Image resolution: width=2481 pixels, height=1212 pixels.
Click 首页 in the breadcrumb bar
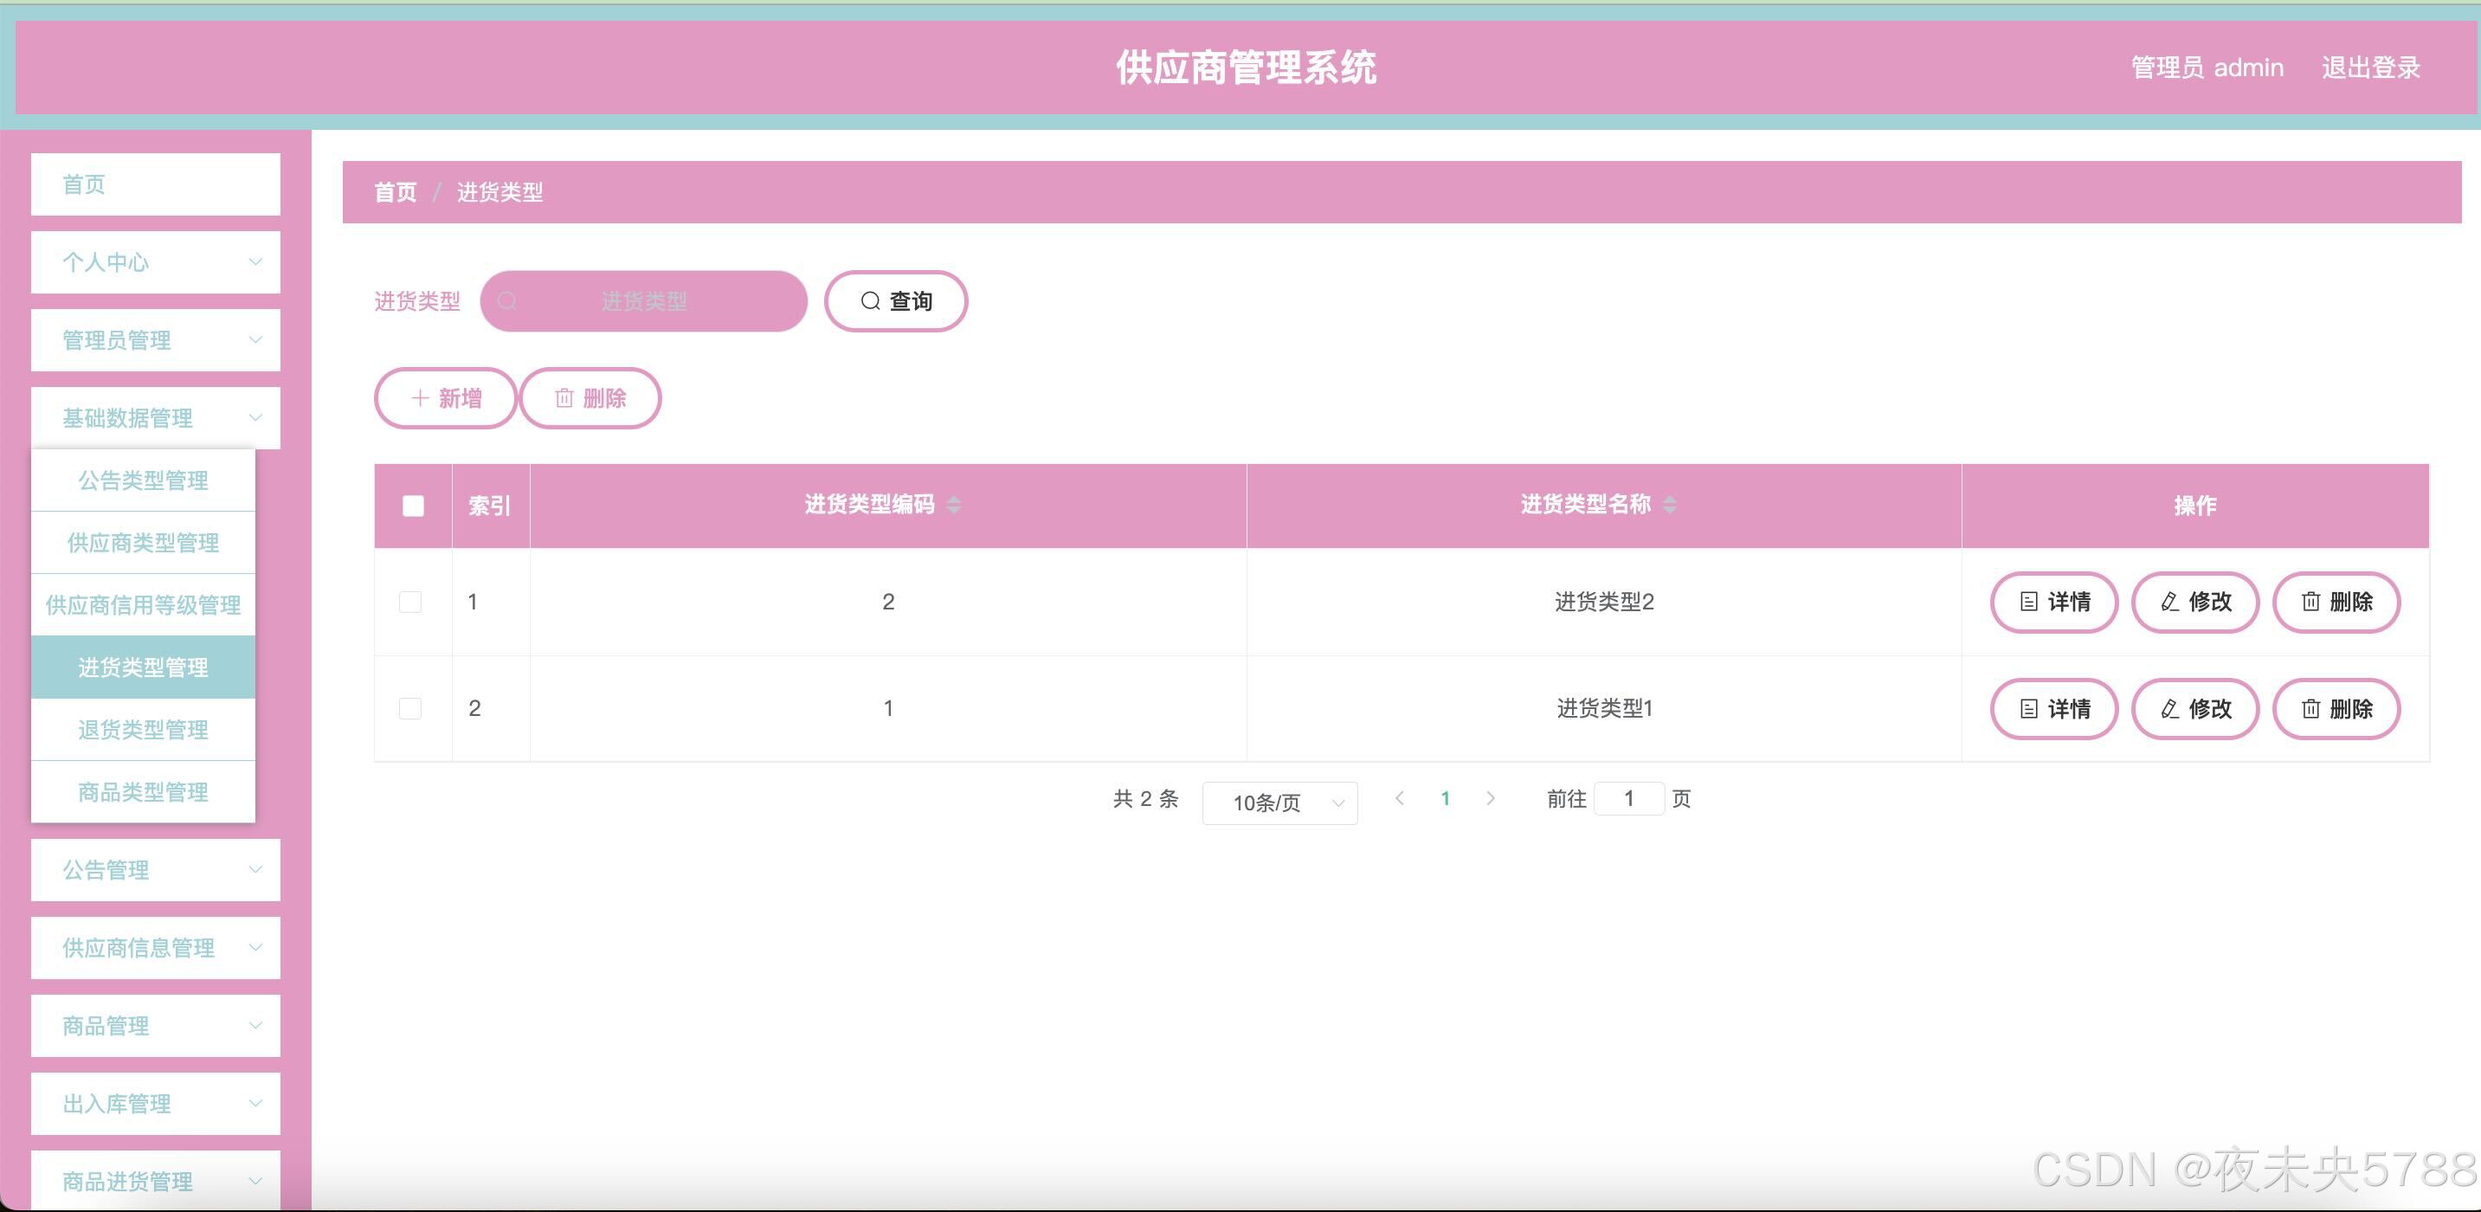pyautogui.click(x=395, y=191)
